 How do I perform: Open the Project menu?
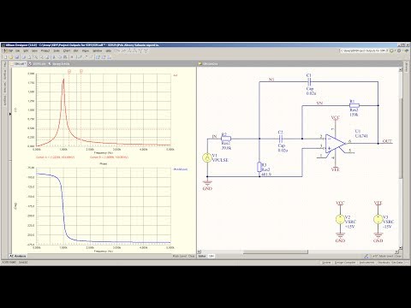tap(45, 50)
